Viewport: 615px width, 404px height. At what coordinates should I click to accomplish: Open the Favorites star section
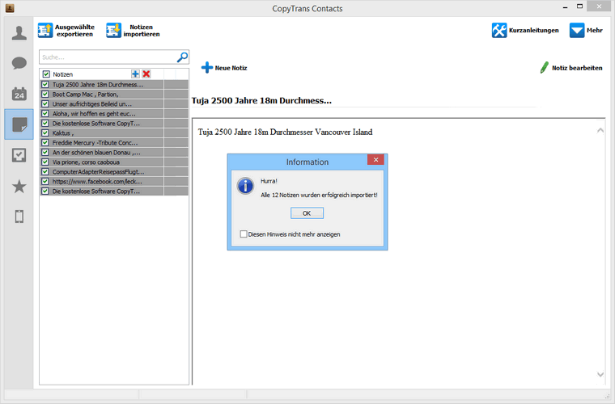19,186
